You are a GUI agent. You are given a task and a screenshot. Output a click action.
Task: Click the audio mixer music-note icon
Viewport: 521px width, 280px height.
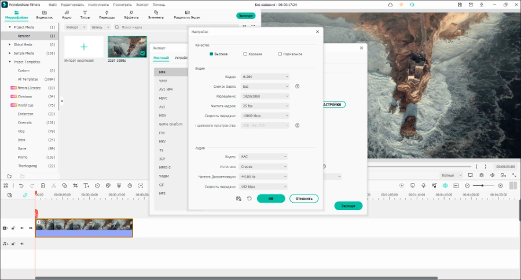[x=434, y=186]
